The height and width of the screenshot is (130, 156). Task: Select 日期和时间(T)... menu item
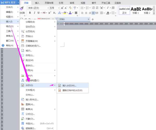[38, 46]
